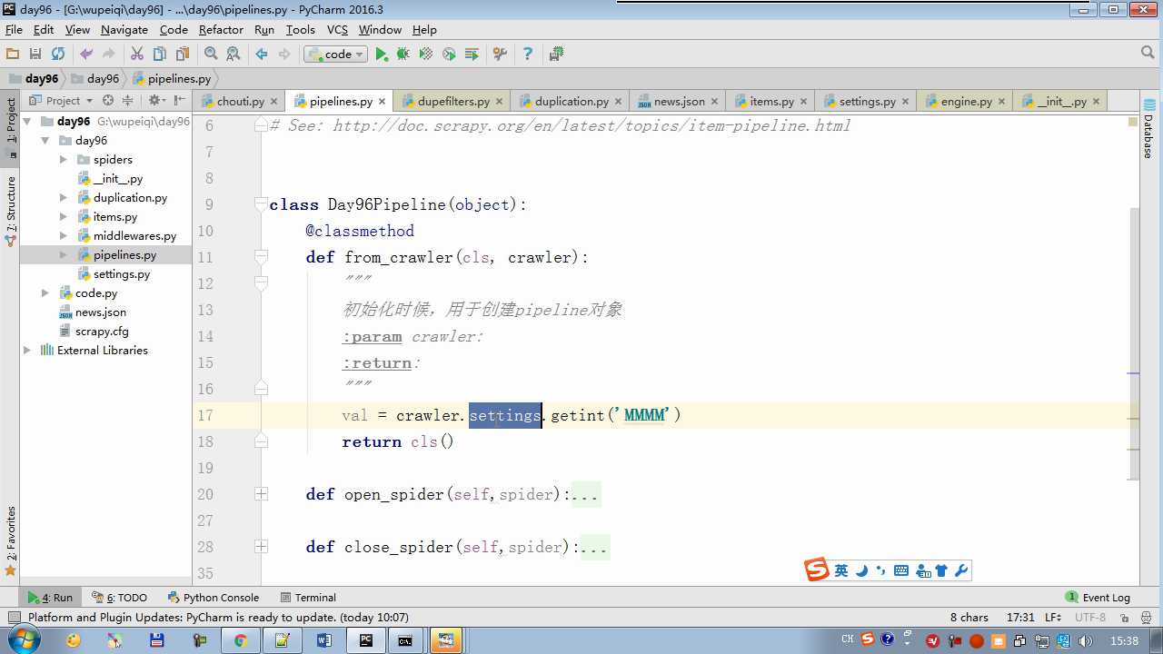Open the 6: TODO tool window
This screenshot has height=654, width=1163.
pyautogui.click(x=119, y=598)
